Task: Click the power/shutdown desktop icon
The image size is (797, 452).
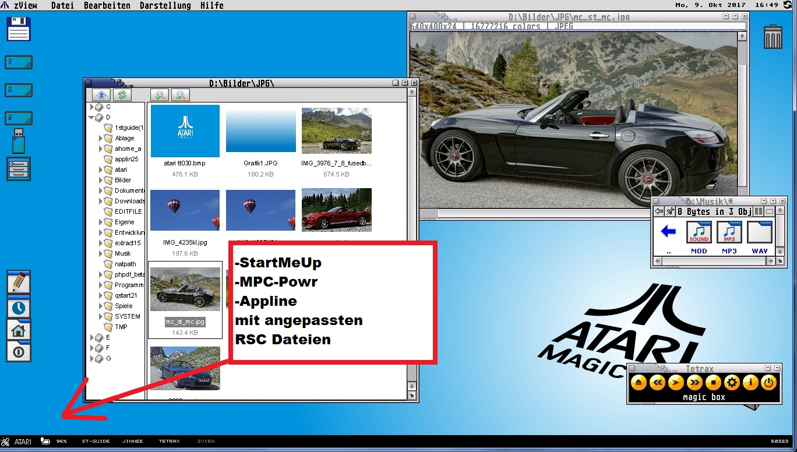Action: click(x=19, y=352)
